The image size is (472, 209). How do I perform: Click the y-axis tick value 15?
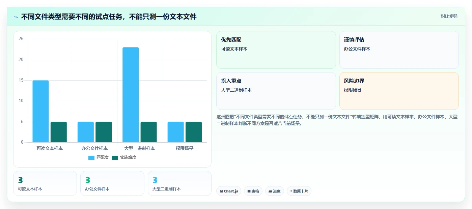coord(21,80)
